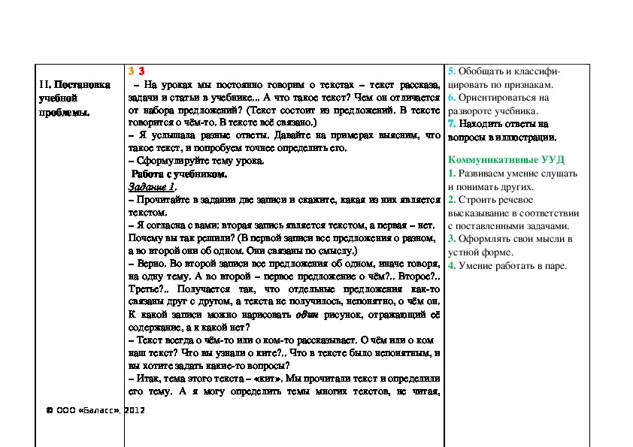Viewport: 633px width, 447px height.
Task: Click heading 'Постановка учебной проблемы.'
Action: pyautogui.click(x=74, y=98)
